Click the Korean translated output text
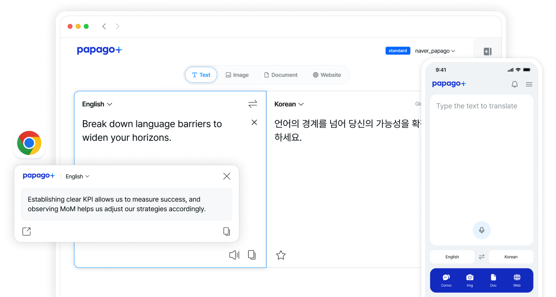The image size is (556, 297). 347,131
